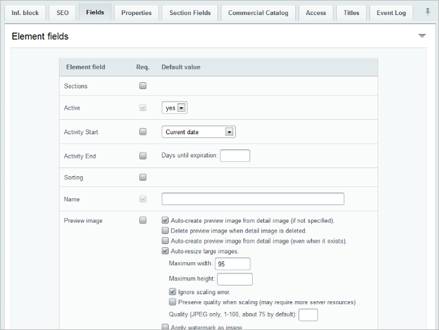Open the Active yes dropdown
Screen dimensions: 439x330
click(x=174, y=107)
